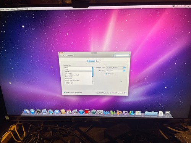The image size is (191, 143).
Task: Click the Show All button
Action: [x=70, y=56]
